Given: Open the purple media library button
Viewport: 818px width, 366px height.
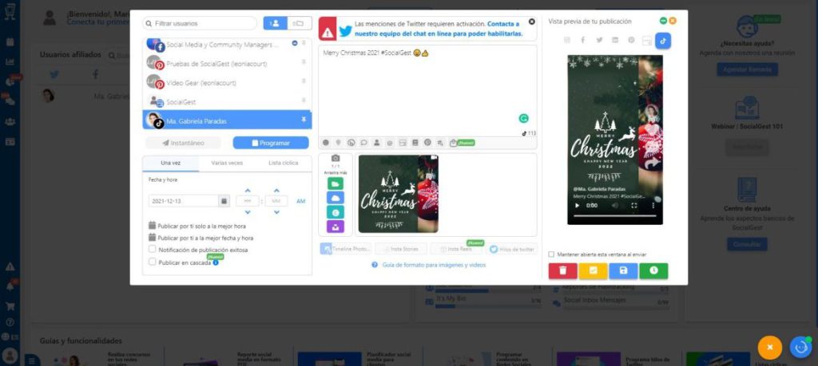Looking at the screenshot, I should (336, 226).
